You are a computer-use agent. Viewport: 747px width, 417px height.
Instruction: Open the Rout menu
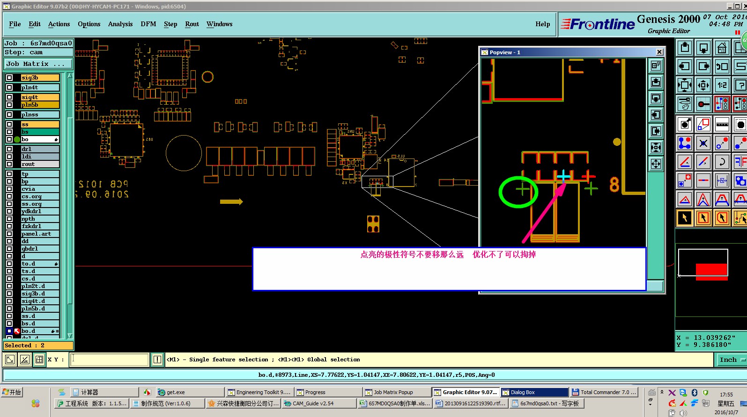tap(192, 24)
